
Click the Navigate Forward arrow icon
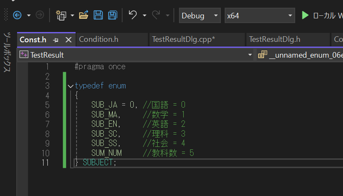[x=40, y=15]
